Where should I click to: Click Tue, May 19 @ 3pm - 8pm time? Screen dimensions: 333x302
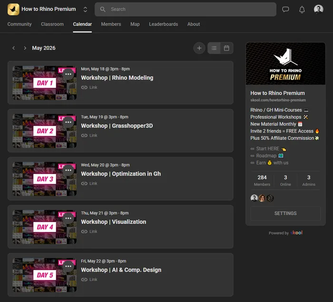tap(105, 117)
